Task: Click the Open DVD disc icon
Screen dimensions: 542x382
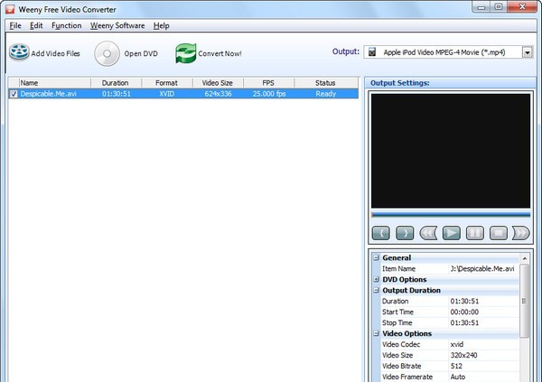Action: pos(107,53)
